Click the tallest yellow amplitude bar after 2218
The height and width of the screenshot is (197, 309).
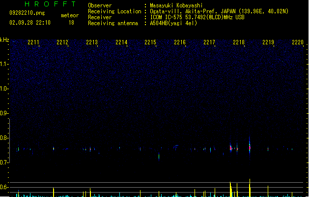pyautogui.click(x=250, y=188)
